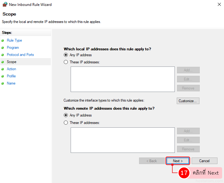Cancel the New Inbound Rule Wizard
This screenshot has height=183, width=224.
(x=204, y=161)
